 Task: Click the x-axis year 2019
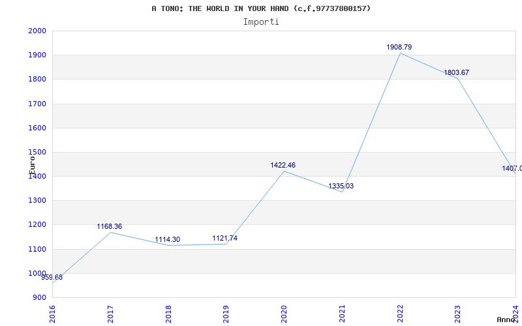point(226,314)
